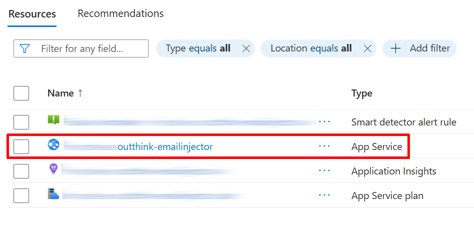Select the outthink-emailinjector row checkbox

pyautogui.click(x=21, y=146)
